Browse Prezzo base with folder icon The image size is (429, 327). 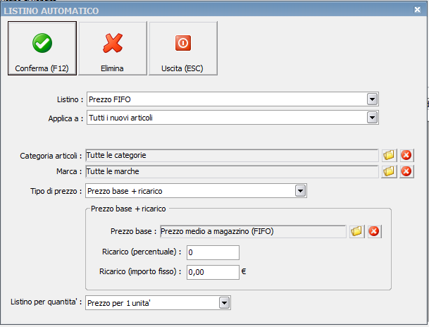(x=356, y=231)
